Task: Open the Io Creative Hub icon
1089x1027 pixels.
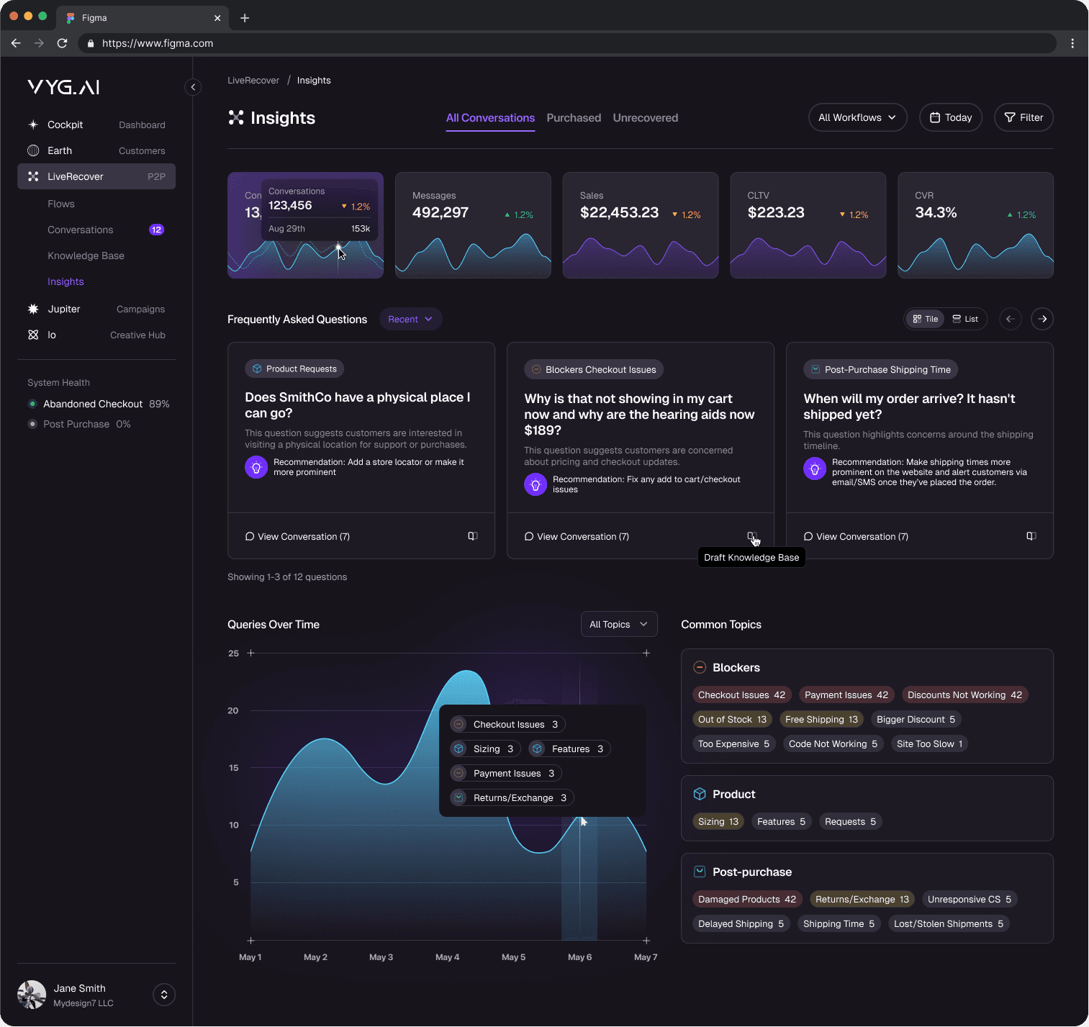Action: click(x=33, y=335)
